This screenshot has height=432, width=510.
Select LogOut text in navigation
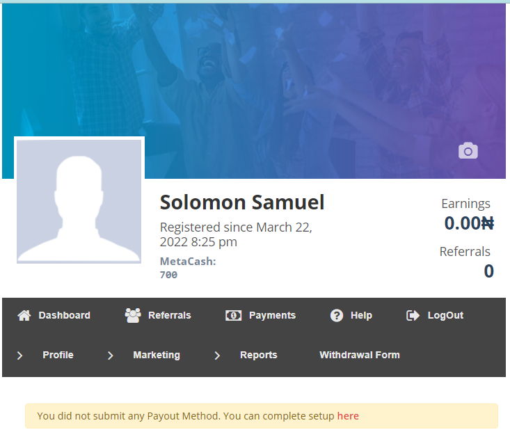445,315
